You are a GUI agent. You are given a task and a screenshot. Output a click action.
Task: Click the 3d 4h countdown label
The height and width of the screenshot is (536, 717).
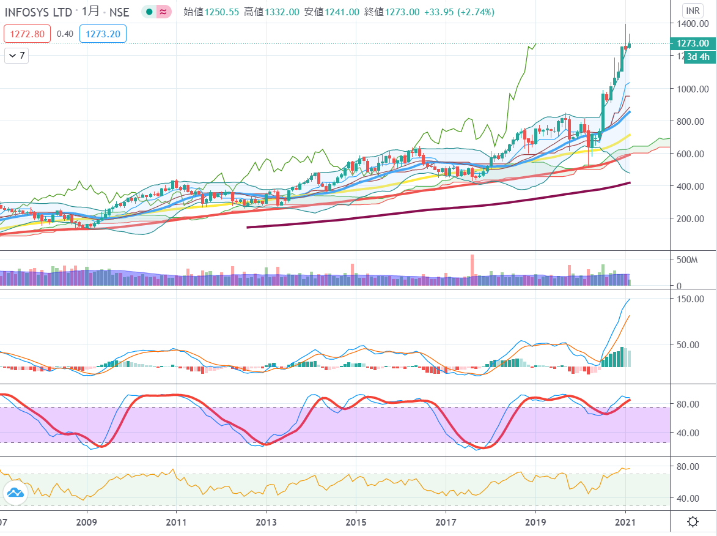[698, 57]
